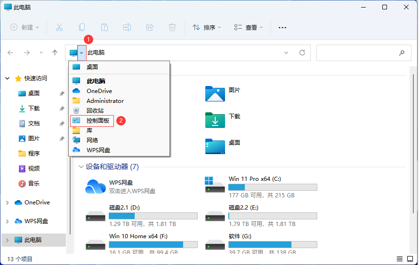Choose 回收站 in dropdown list
The height and width of the screenshot is (265, 419).
(x=119, y=110)
